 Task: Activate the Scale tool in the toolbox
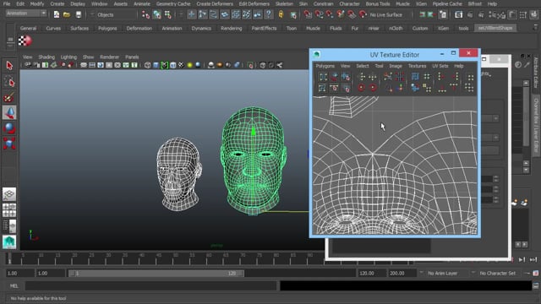[x=9, y=144]
